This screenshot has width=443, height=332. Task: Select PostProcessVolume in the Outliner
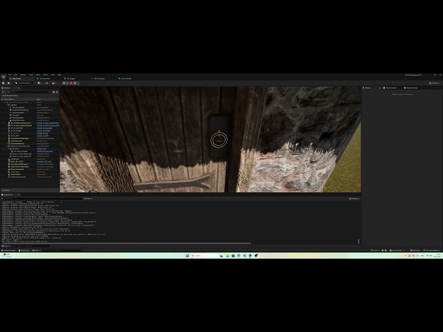coord(18,177)
